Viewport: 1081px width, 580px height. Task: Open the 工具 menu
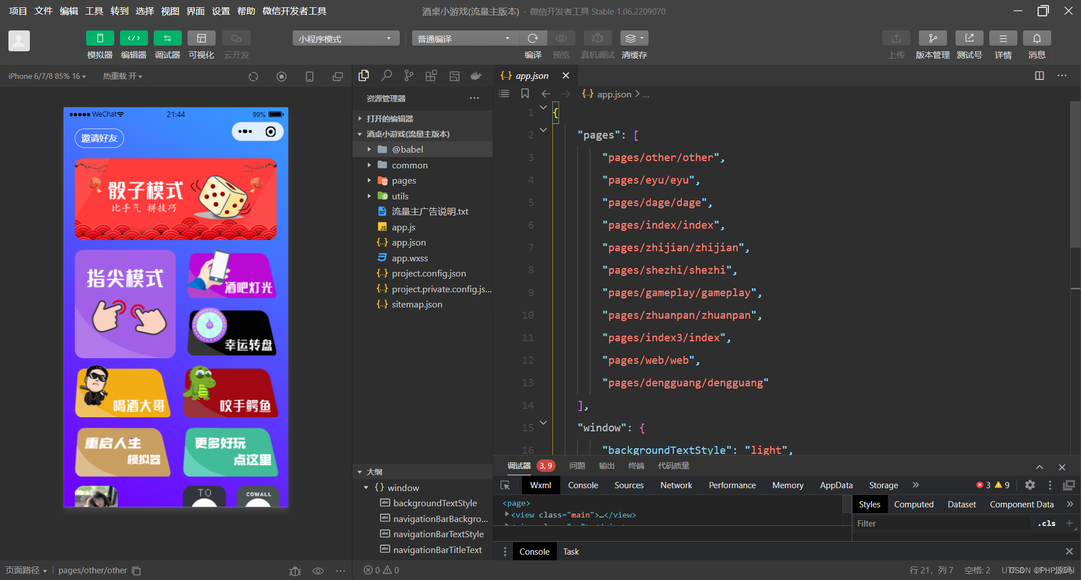click(x=94, y=11)
